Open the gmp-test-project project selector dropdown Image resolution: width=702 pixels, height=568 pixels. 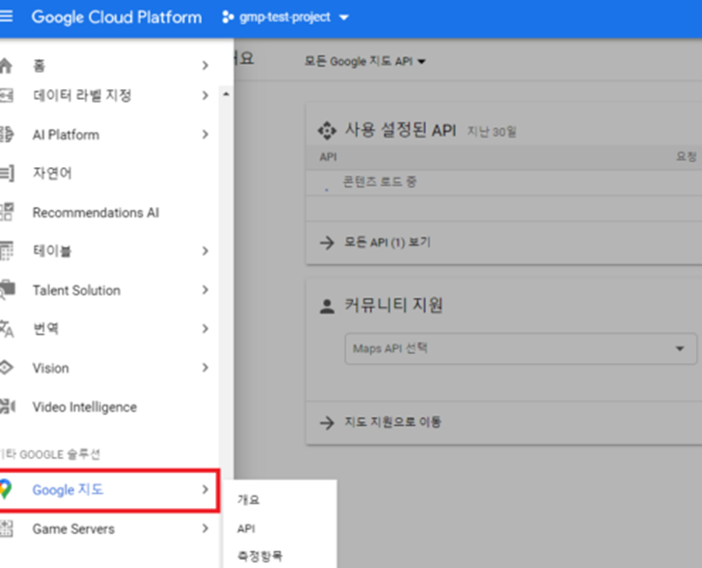(285, 17)
